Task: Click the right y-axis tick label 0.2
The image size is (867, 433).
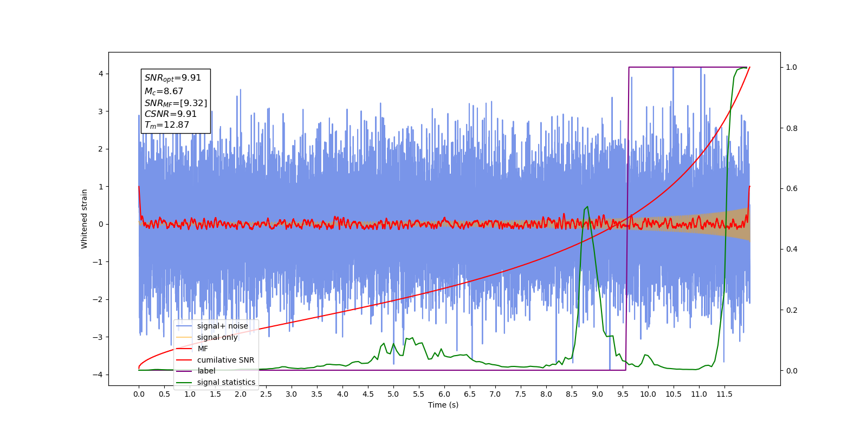Action: 792,310
